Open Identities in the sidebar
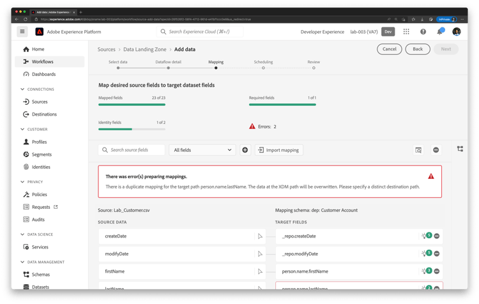 pos(49,167)
